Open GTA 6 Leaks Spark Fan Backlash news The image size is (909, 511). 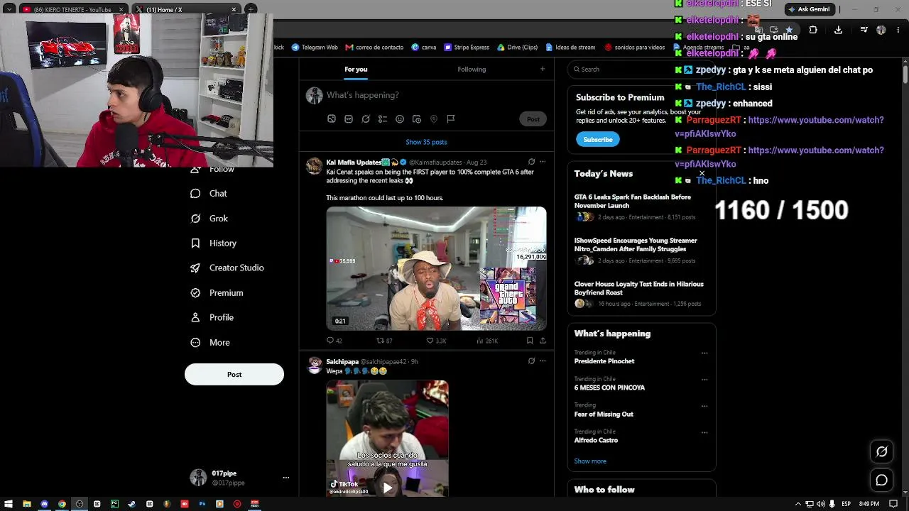(633, 201)
